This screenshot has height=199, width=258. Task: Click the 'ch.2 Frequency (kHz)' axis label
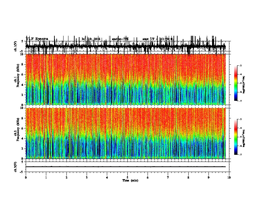pos(17,130)
